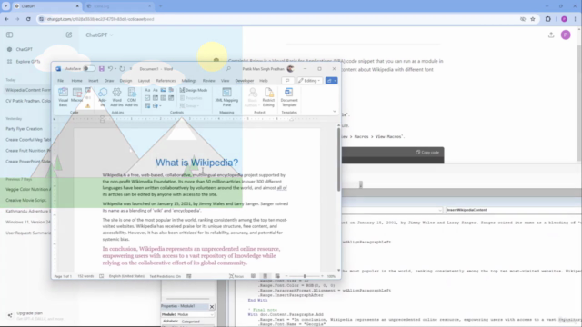This screenshot has width=582, height=327.
Task: Open COM Add-ins dialog
Action: (132, 97)
